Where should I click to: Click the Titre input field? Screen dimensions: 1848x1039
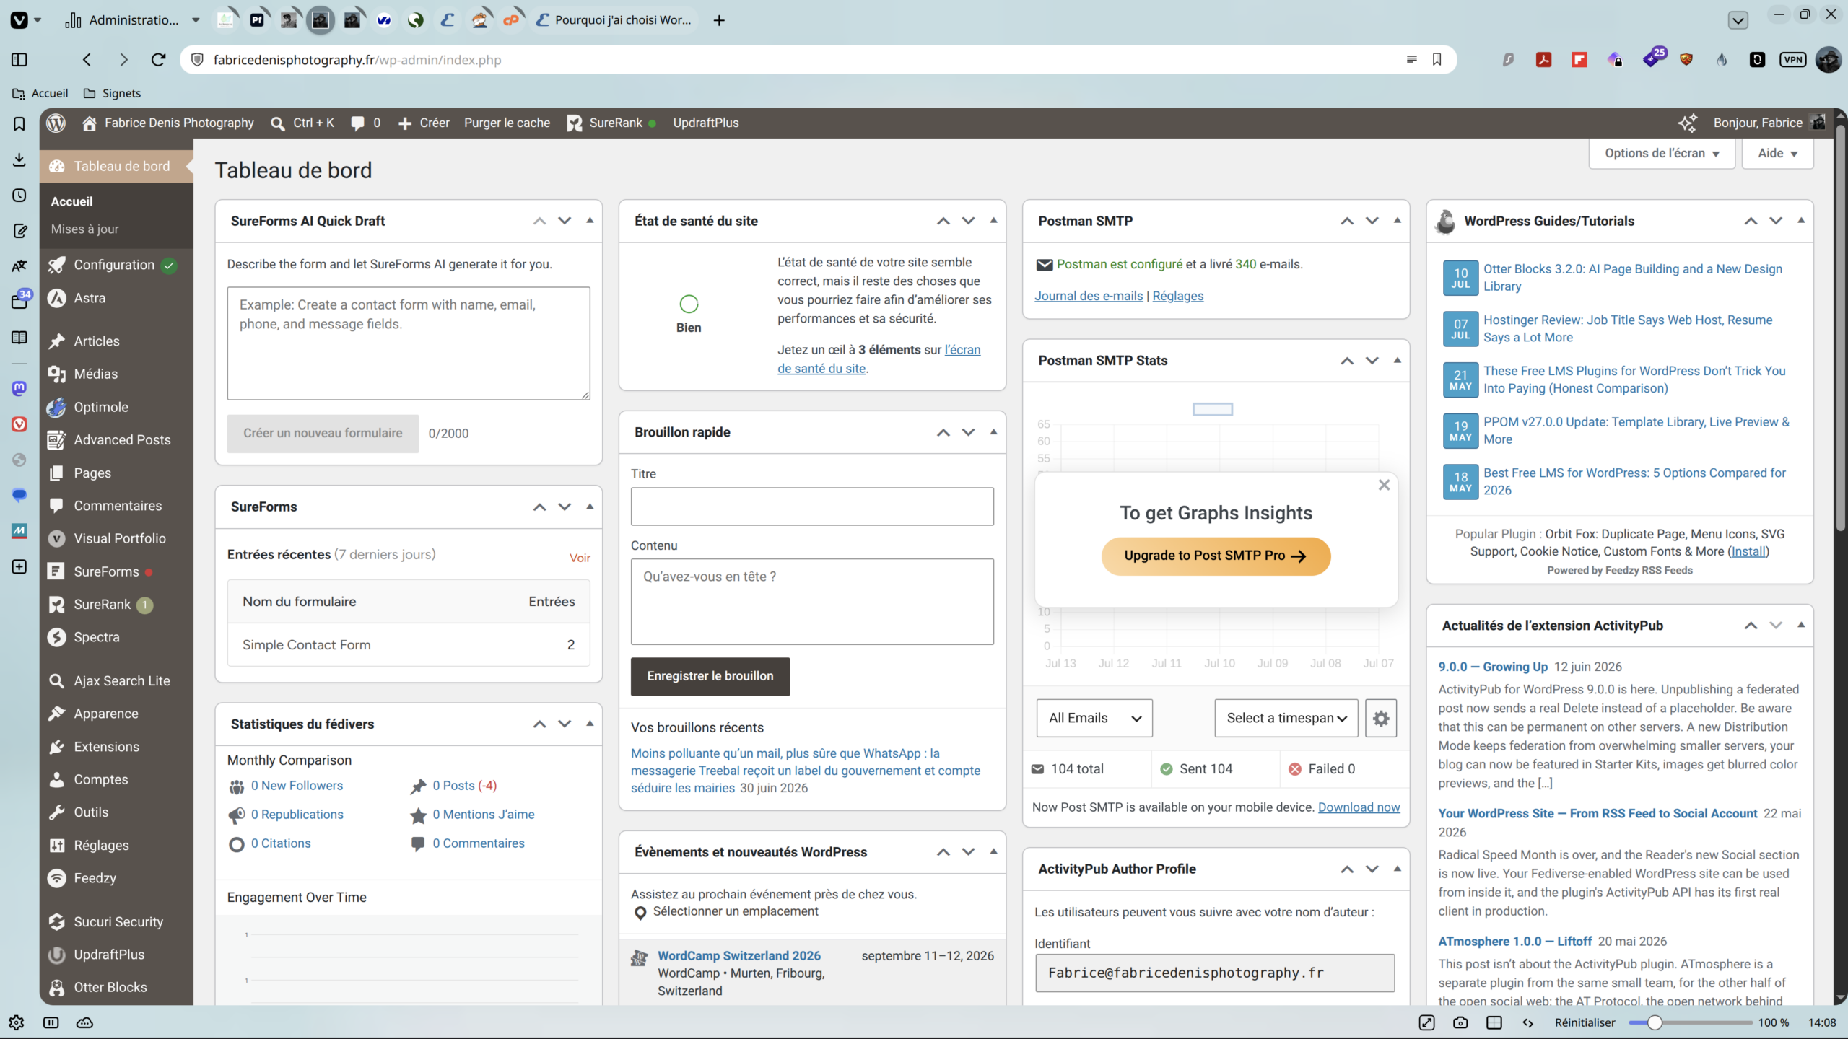812,506
